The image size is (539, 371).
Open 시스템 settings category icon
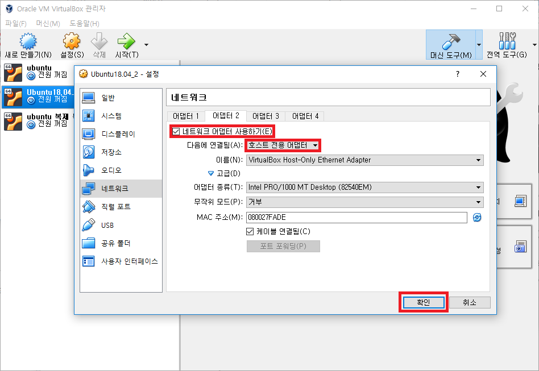pos(89,116)
